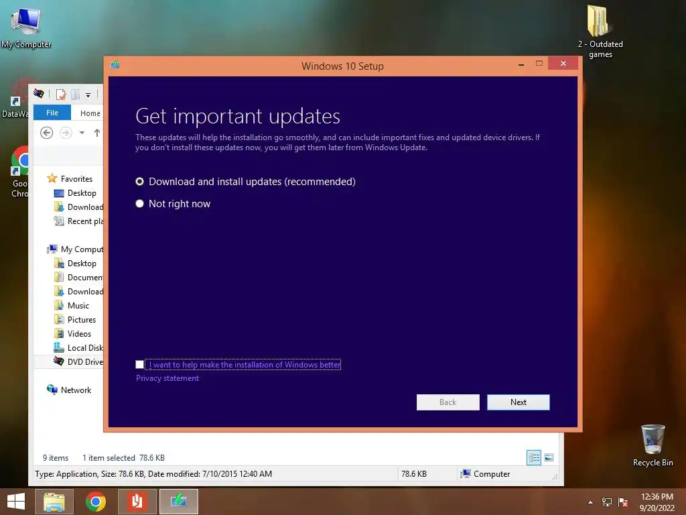Click the new folder icon in quick access toolbar
The image size is (686, 515).
(75, 94)
